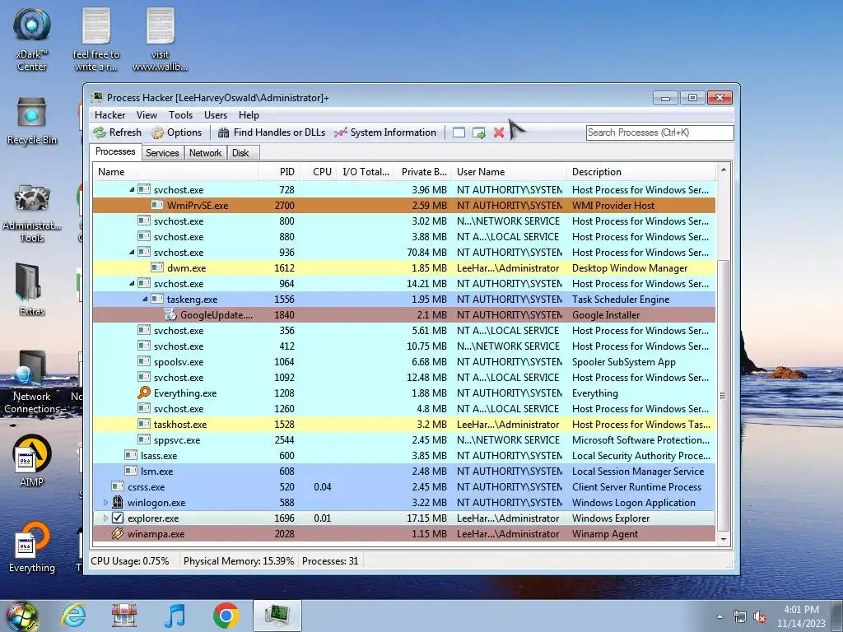
Task: Open the 'visit www.wallb...' desktop file
Action: [161, 39]
